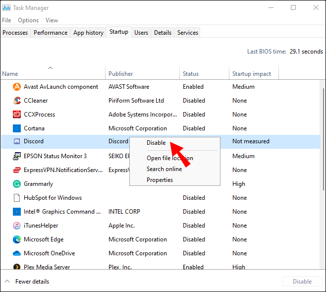Click the CCXProcess Adobe icon
This screenshot has height=292, width=326.
[15, 115]
